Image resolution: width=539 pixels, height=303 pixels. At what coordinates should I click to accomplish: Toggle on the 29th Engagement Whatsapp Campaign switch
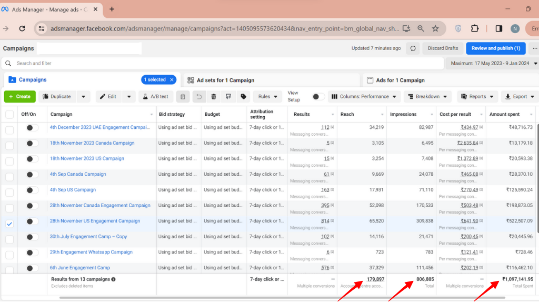(x=32, y=252)
